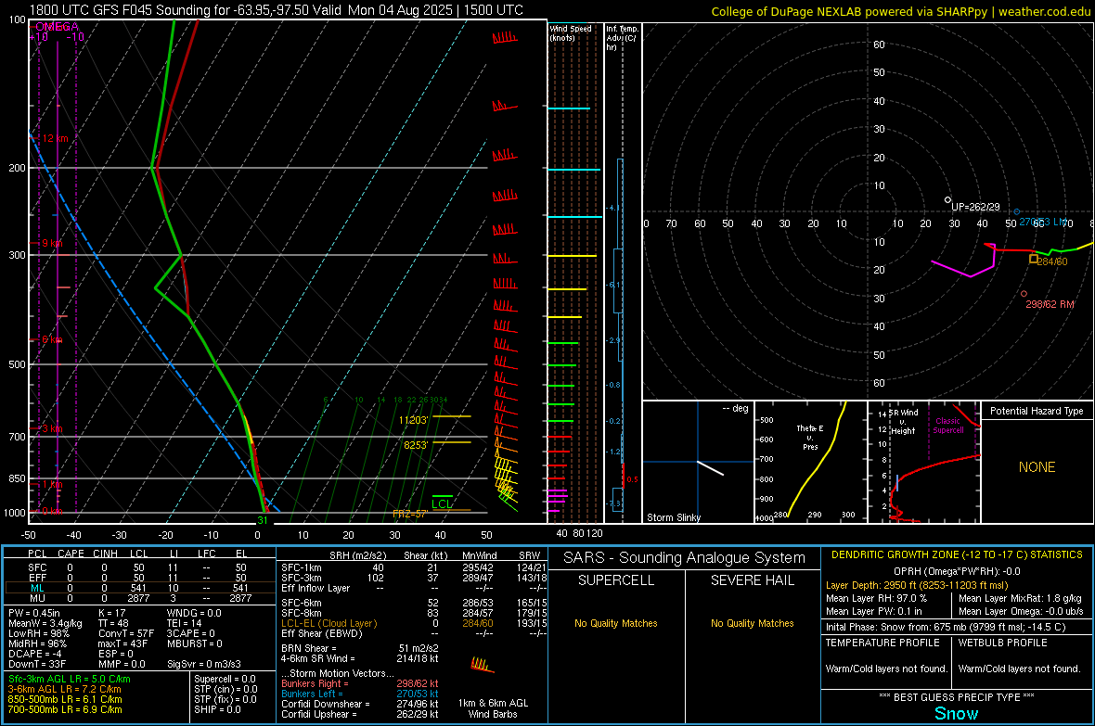Screen dimensions: 1095x726
Task: Click the Initial Phase snow line
Action: click(946, 627)
